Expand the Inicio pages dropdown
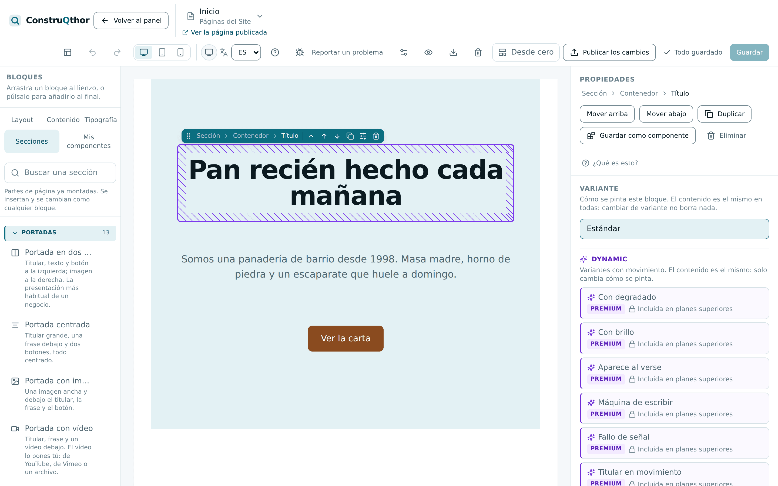Viewport: 778px width, 486px height. click(x=225, y=16)
